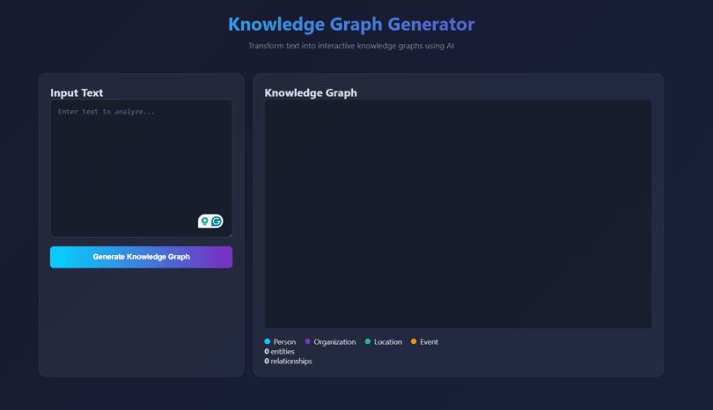
Task: Click the green lightbulb extension icon
Action: 204,222
